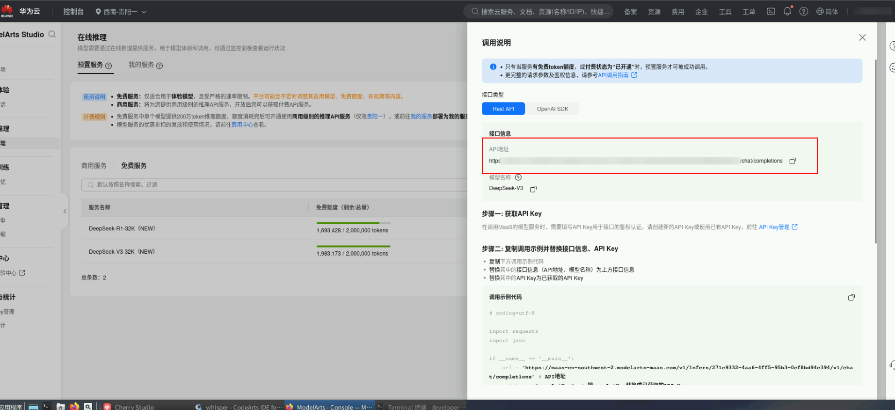The width and height of the screenshot is (895, 410).
Task: Grab the panel vertical scrollbar
Action: point(876,150)
